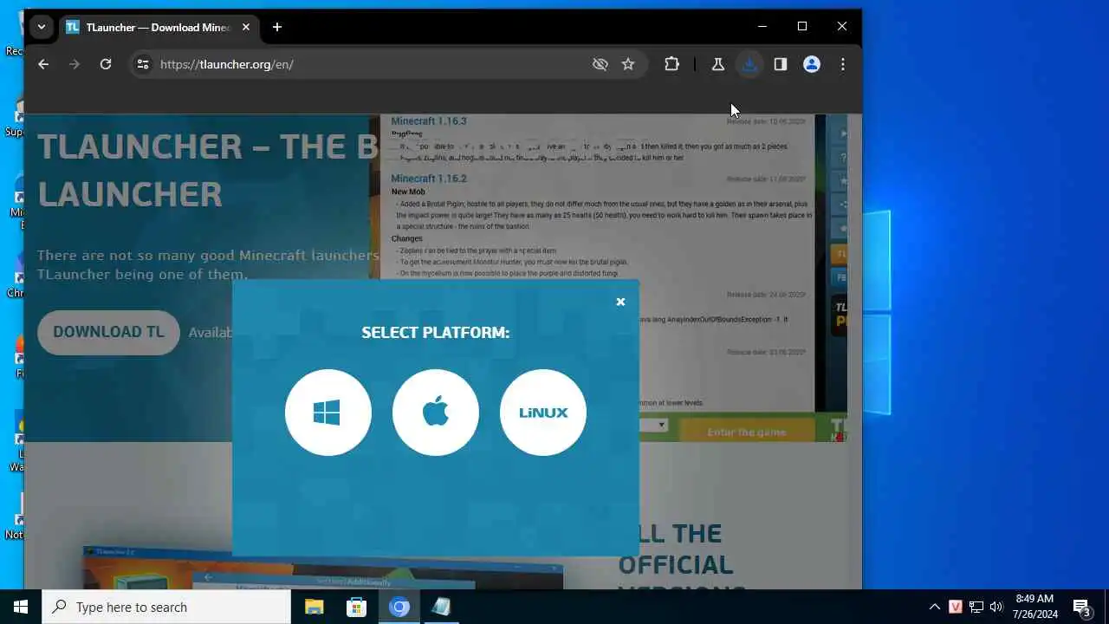Show hidden system tray icons
Image resolution: width=1109 pixels, height=624 pixels.
click(x=935, y=607)
